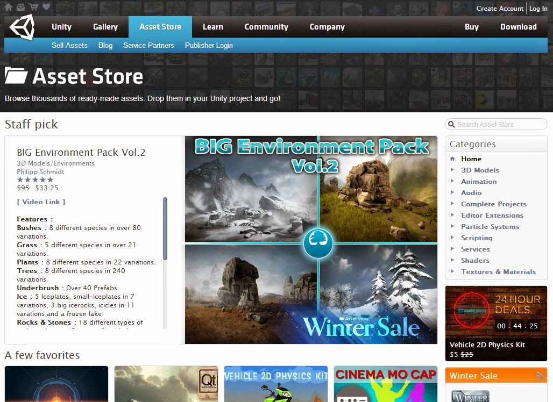Click the Download menu item
553x402 pixels.
click(x=519, y=27)
